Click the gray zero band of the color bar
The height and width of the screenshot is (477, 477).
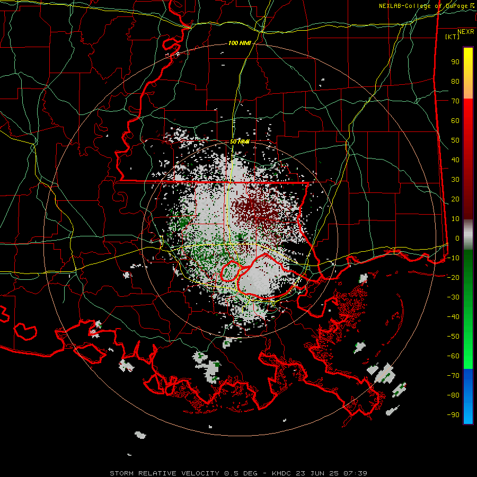click(x=468, y=234)
